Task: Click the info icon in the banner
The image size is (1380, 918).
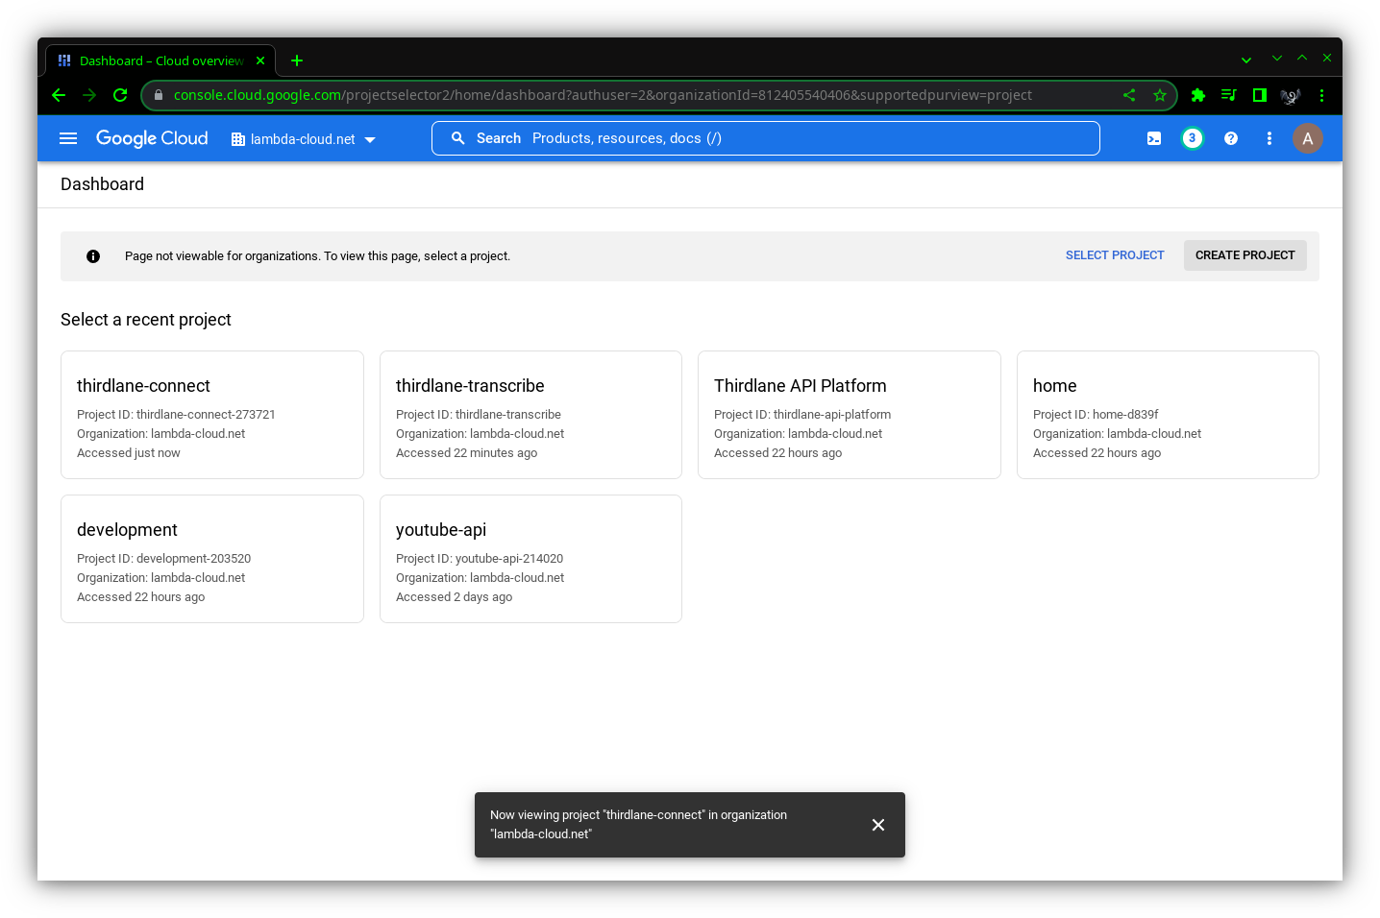Action: [93, 256]
